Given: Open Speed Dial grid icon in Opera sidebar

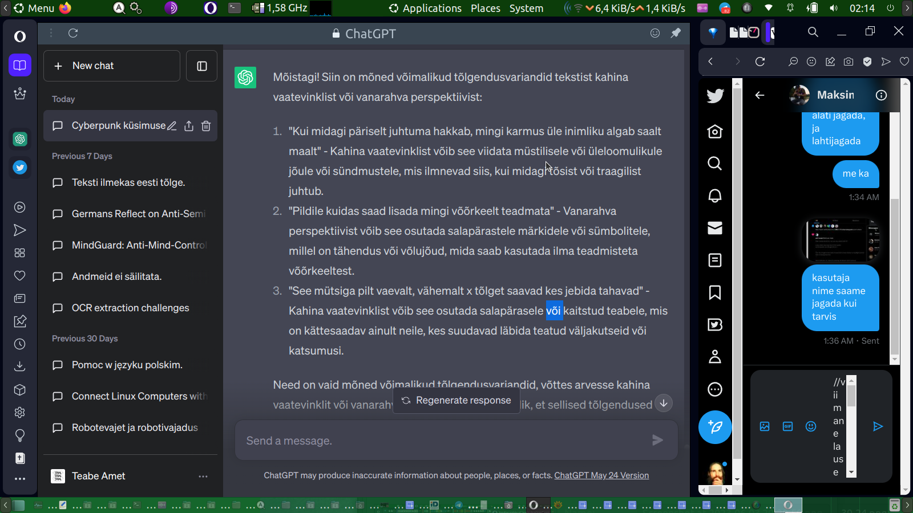Looking at the screenshot, I should tap(20, 253).
